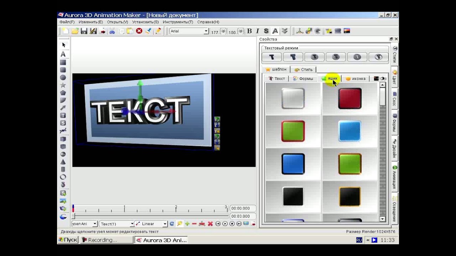The width and height of the screenshot is (456, 256).
Task: Click the Пуск start button
Action: point(68,240)
